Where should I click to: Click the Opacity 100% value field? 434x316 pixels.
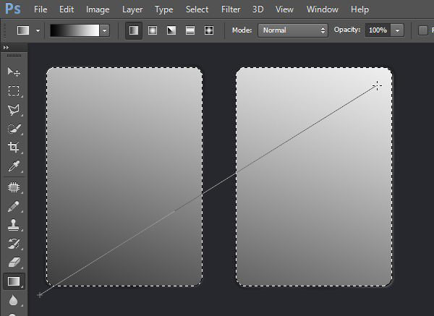click(377, 30)
